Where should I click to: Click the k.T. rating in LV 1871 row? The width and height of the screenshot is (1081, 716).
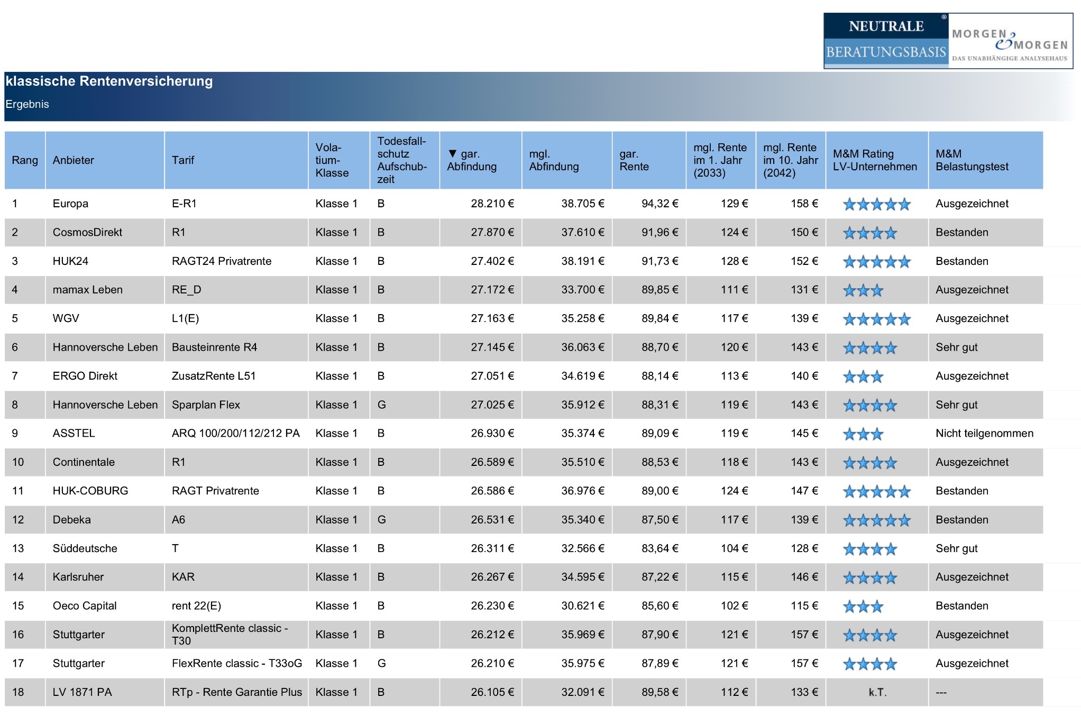[x=877, y=692]
